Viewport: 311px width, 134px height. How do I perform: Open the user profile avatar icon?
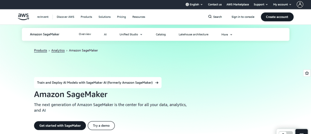(x=300, y=5)
